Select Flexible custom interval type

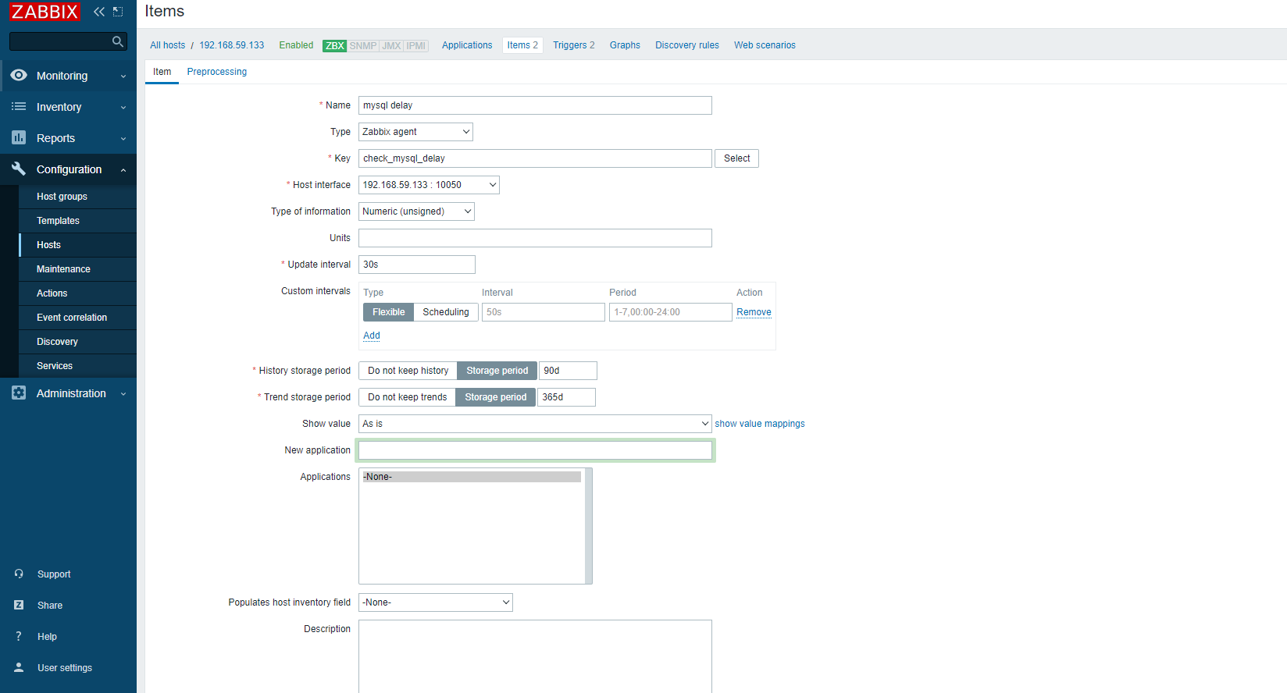coord(388,312)
